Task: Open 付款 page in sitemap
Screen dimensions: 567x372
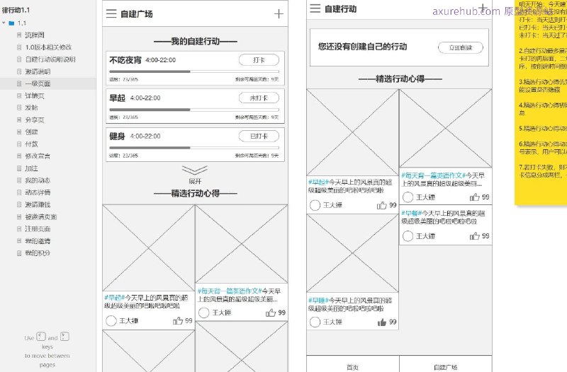Action: tap(31, 144)
